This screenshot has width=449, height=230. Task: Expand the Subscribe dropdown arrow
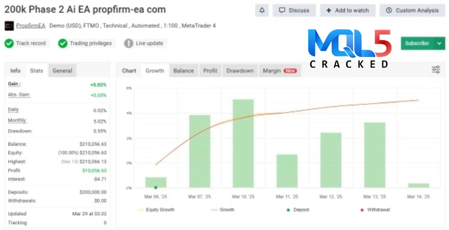439,43
